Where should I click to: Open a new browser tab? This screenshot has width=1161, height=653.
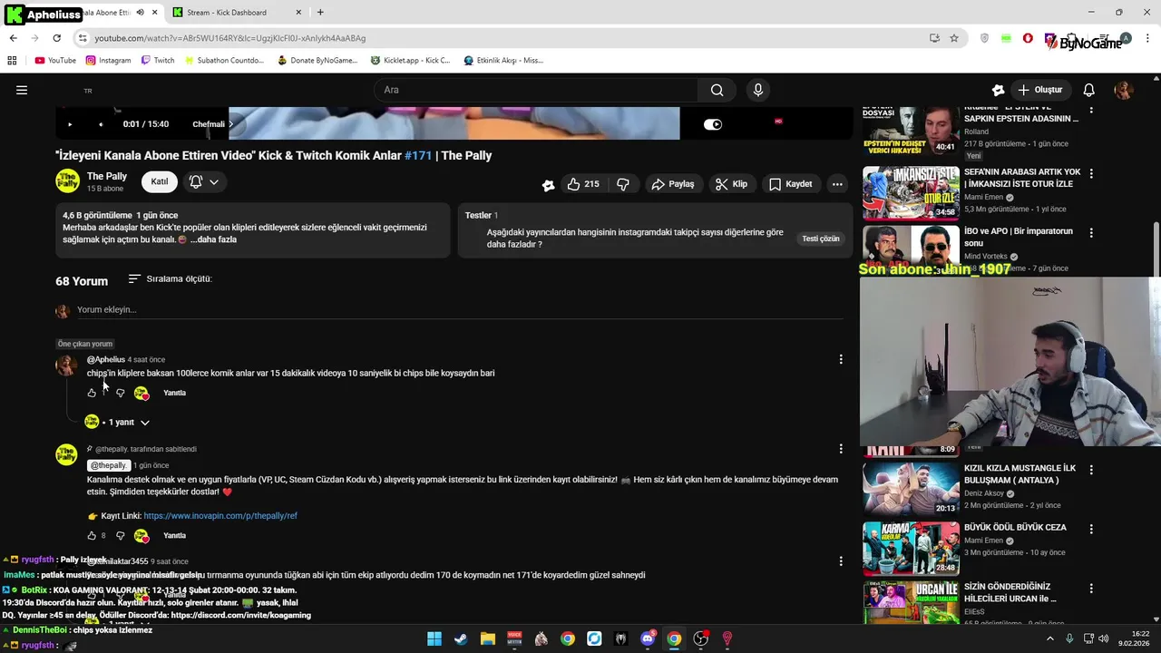[x=320, y=13]
